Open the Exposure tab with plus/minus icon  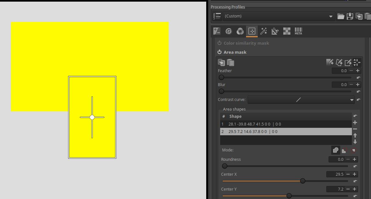click(217, 31)
